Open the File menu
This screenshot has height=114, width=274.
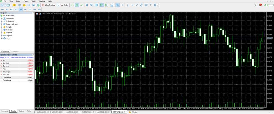coord(5,1)
